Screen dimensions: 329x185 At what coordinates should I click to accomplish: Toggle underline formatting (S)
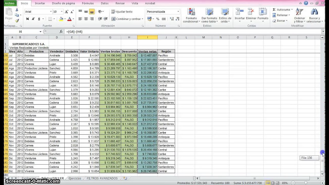click(39, 19)
